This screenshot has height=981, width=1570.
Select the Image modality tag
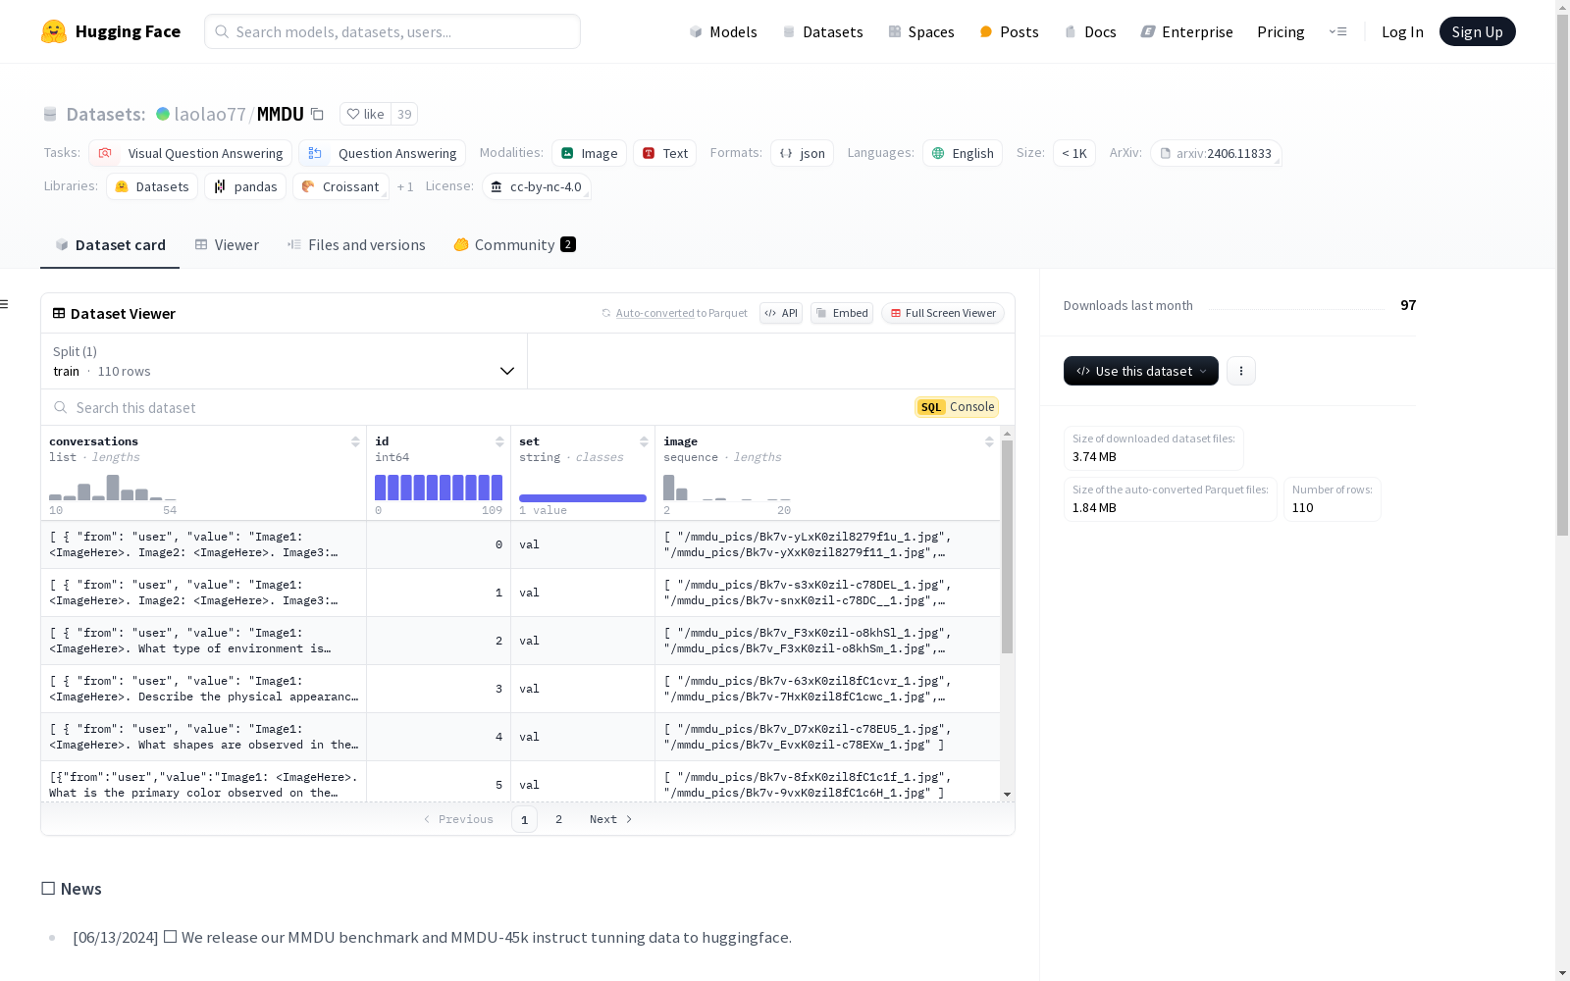[589, 153]
